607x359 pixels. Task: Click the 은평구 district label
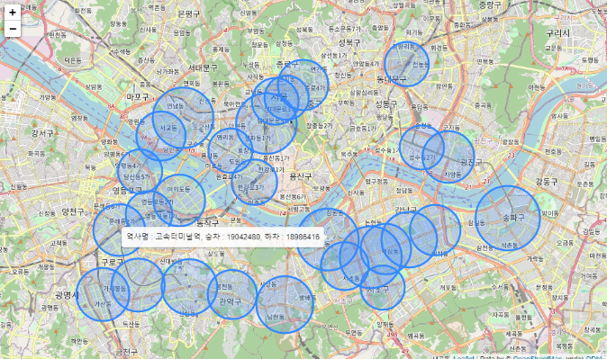coord(188,14)
